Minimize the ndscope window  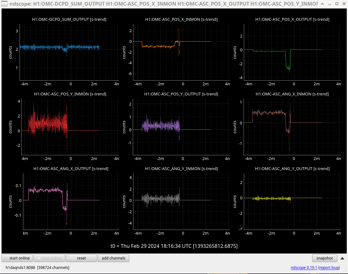pos(329,4)
